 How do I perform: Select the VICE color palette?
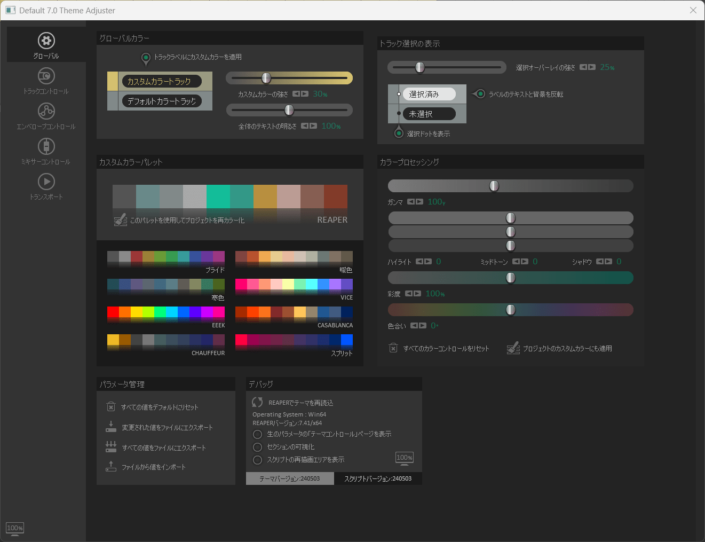click(x=294, y=285)
